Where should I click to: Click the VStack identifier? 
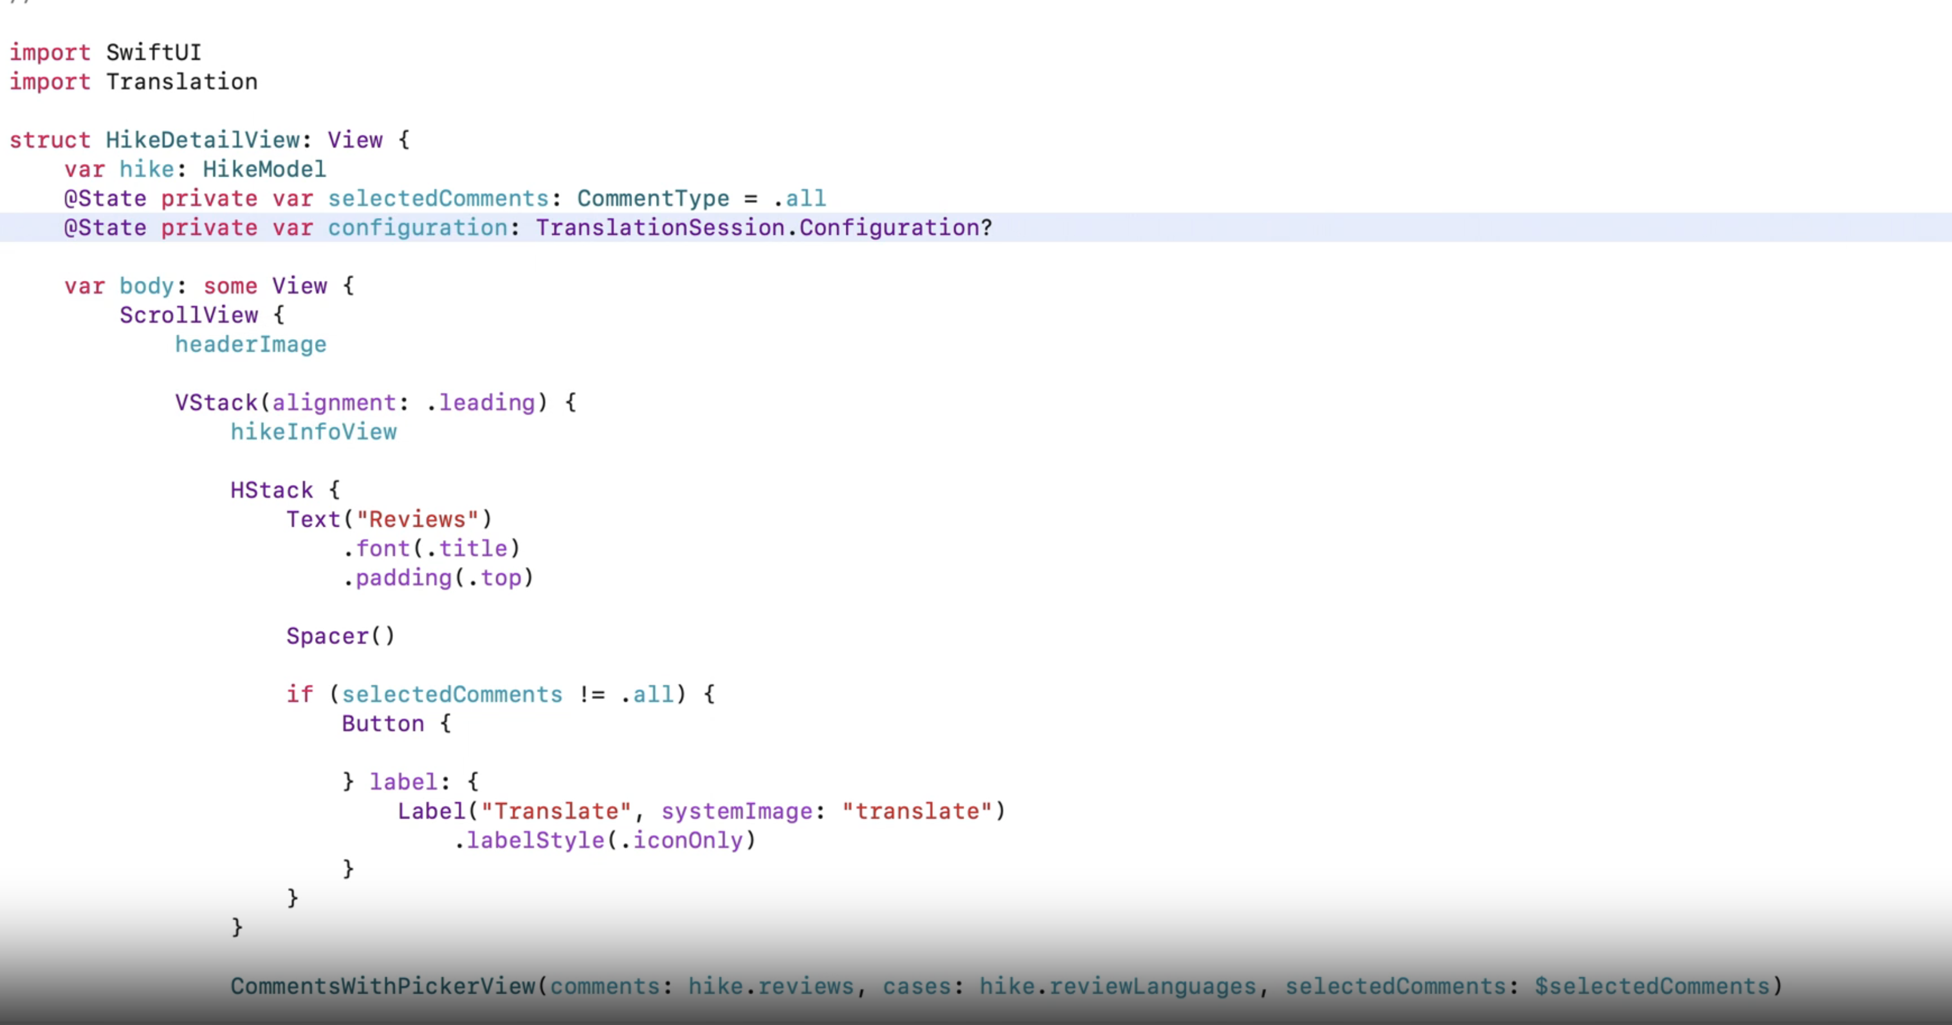(216, 402)
